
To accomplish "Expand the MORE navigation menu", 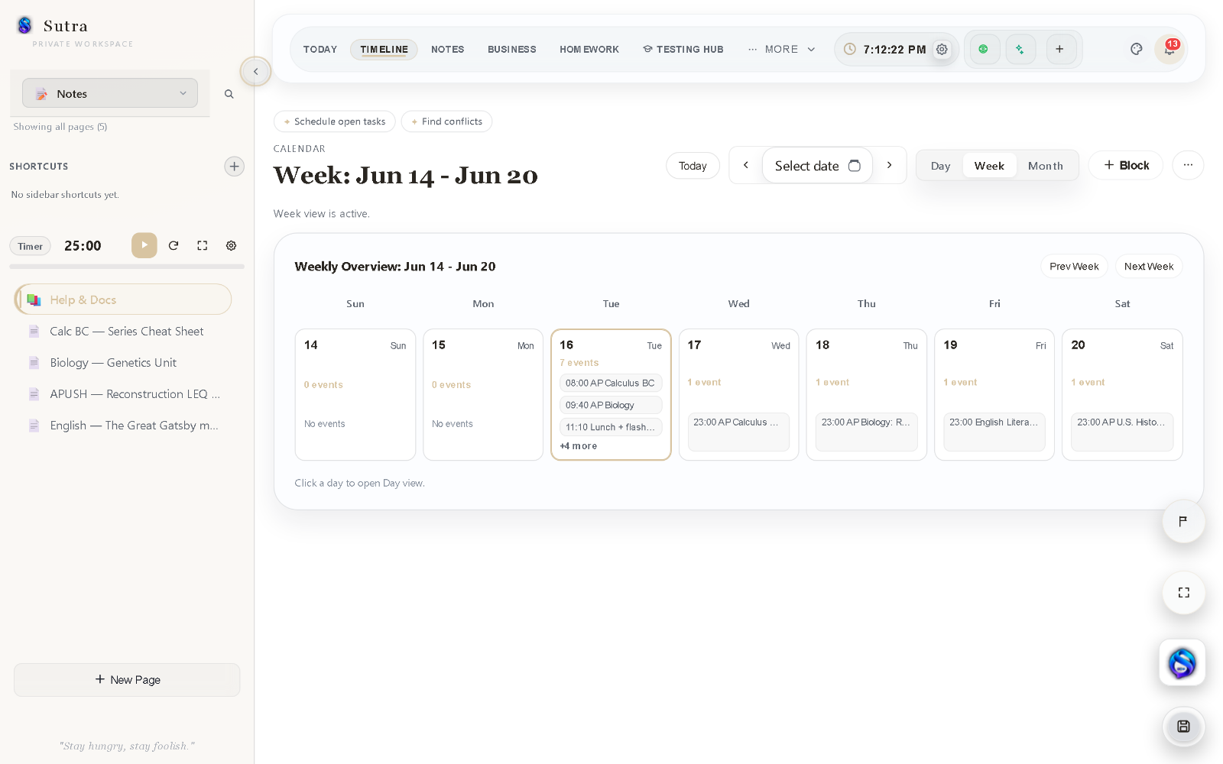I will click(781, 49).
